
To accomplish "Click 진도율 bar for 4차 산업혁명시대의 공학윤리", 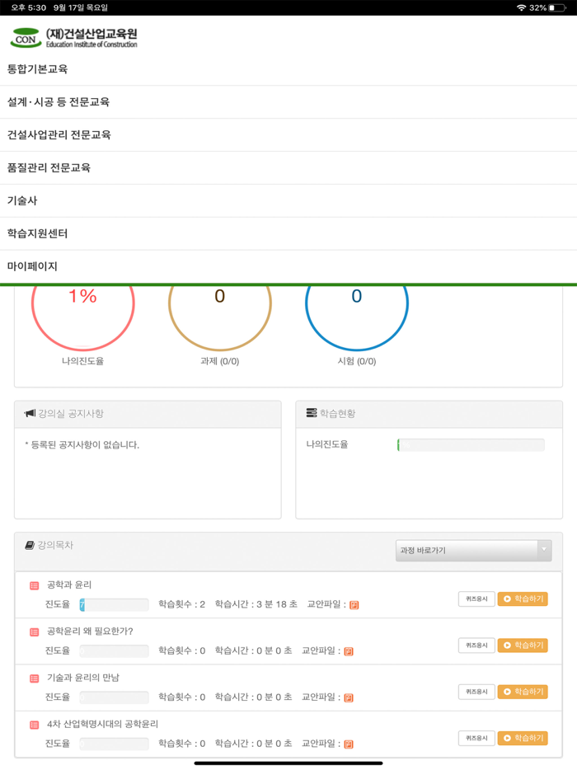I will 114,744.
